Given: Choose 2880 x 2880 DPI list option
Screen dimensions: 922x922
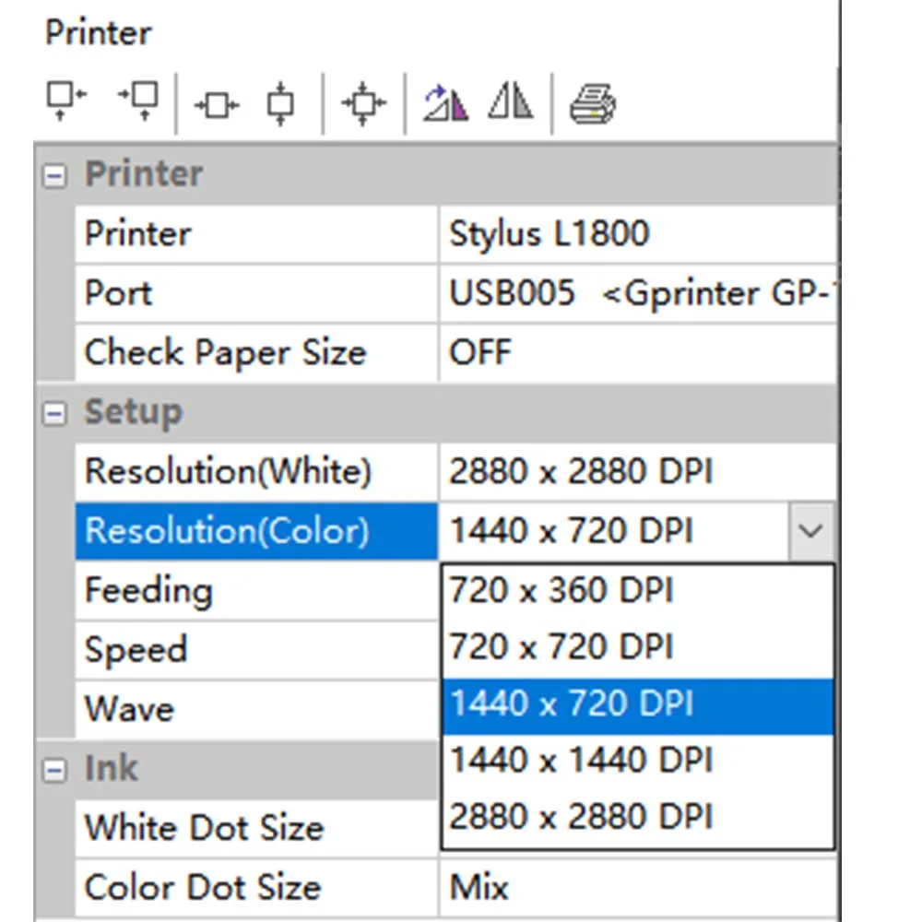Looking at the screenshot, I should click(x=637, y=818).
